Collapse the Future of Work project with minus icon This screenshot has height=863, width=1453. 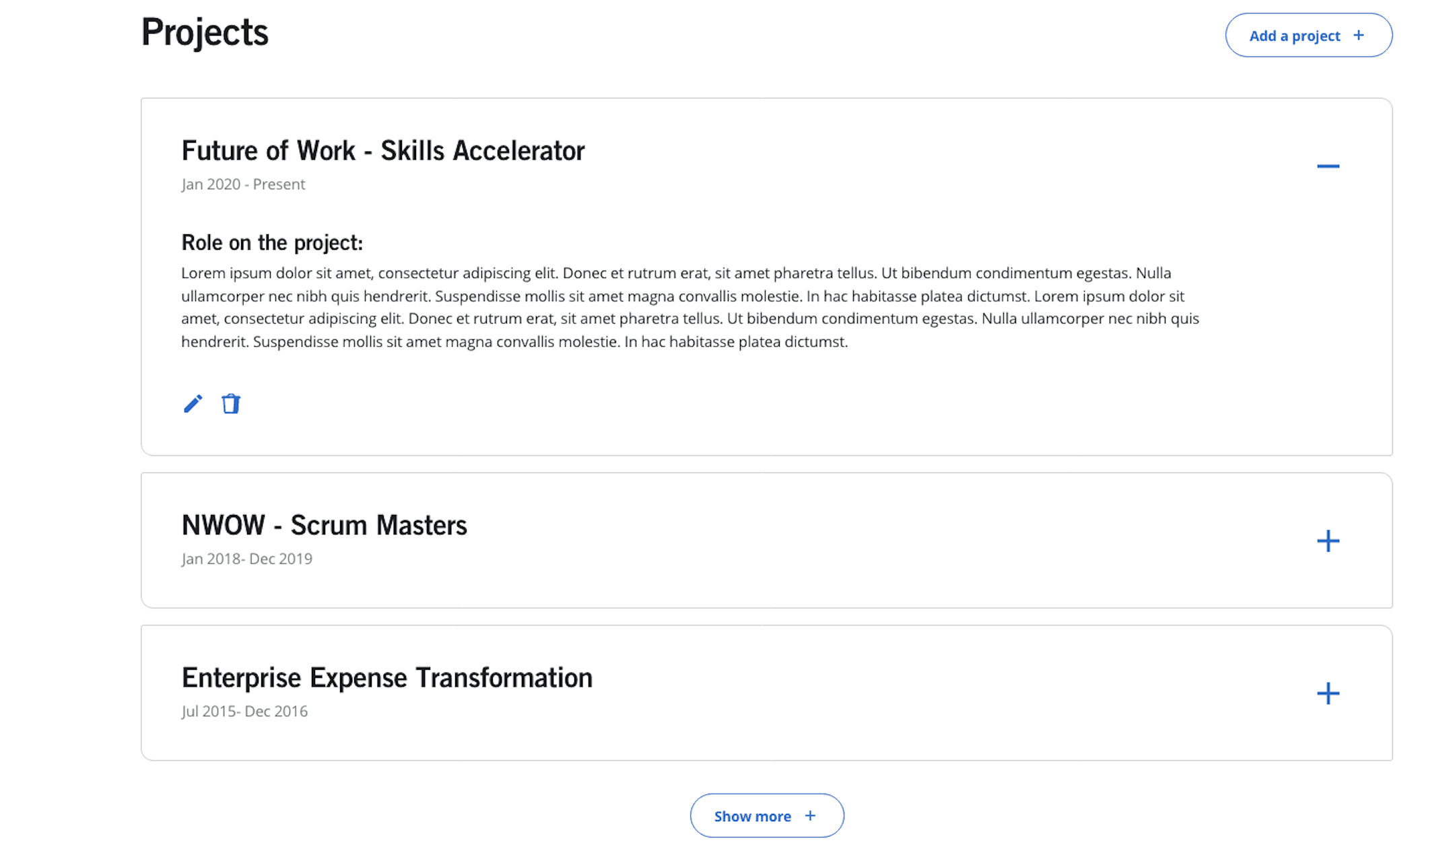(1328, 166)
